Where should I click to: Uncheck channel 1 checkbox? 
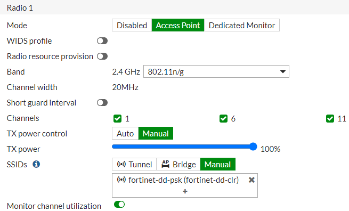(118, 119)
